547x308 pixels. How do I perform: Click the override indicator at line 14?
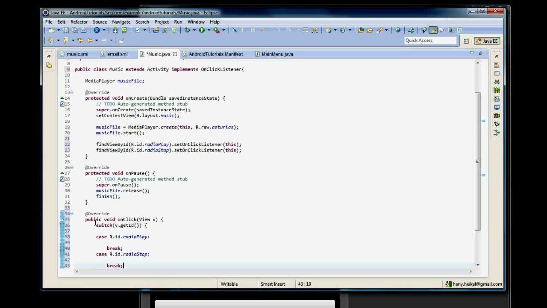pyautogui.click(x=62, y=98)
